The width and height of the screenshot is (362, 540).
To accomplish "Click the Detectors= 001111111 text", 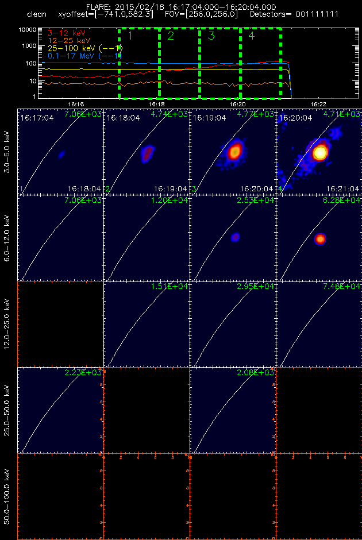I will pyautogui.click(x=294, y=15).
